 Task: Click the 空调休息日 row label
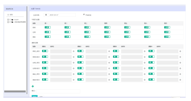[36, 68]
